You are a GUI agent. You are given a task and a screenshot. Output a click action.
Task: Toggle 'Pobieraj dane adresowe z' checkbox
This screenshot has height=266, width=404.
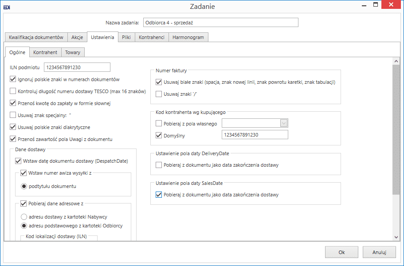click(24, 203)
